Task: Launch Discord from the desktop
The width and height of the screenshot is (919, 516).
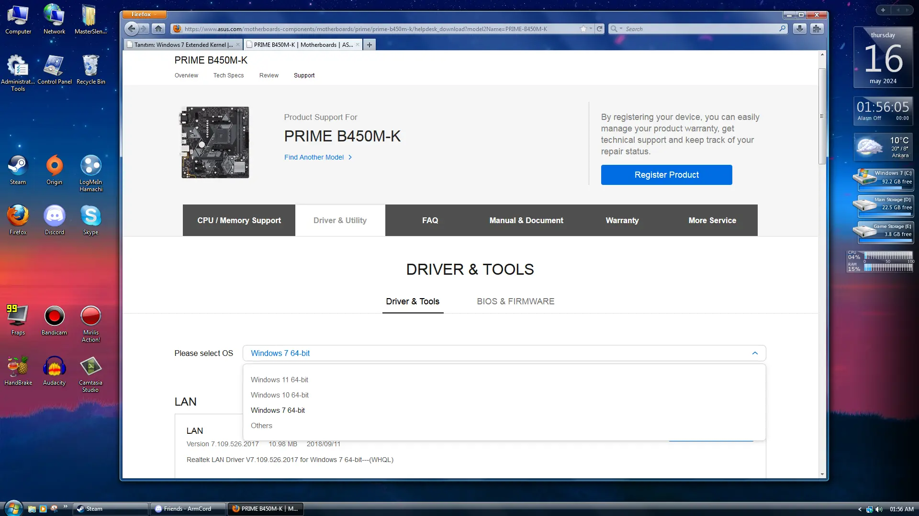Action: (54, 220)
